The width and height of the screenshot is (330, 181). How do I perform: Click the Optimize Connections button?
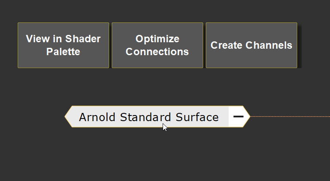point(157,45)
